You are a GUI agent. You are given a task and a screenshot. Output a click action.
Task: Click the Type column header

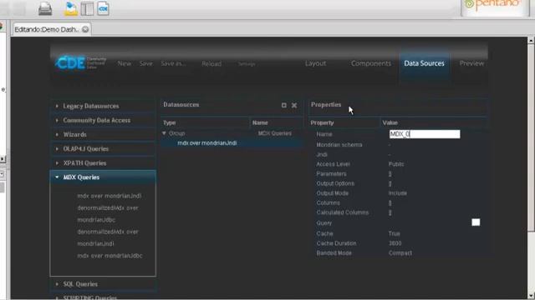(x=205, y=122)
